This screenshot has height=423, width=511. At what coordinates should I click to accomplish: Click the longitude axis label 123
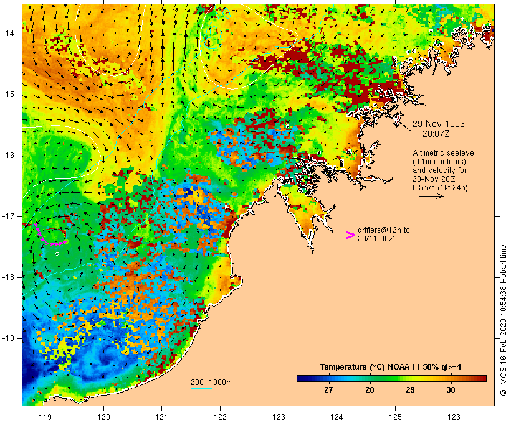[x=279, y=417]
